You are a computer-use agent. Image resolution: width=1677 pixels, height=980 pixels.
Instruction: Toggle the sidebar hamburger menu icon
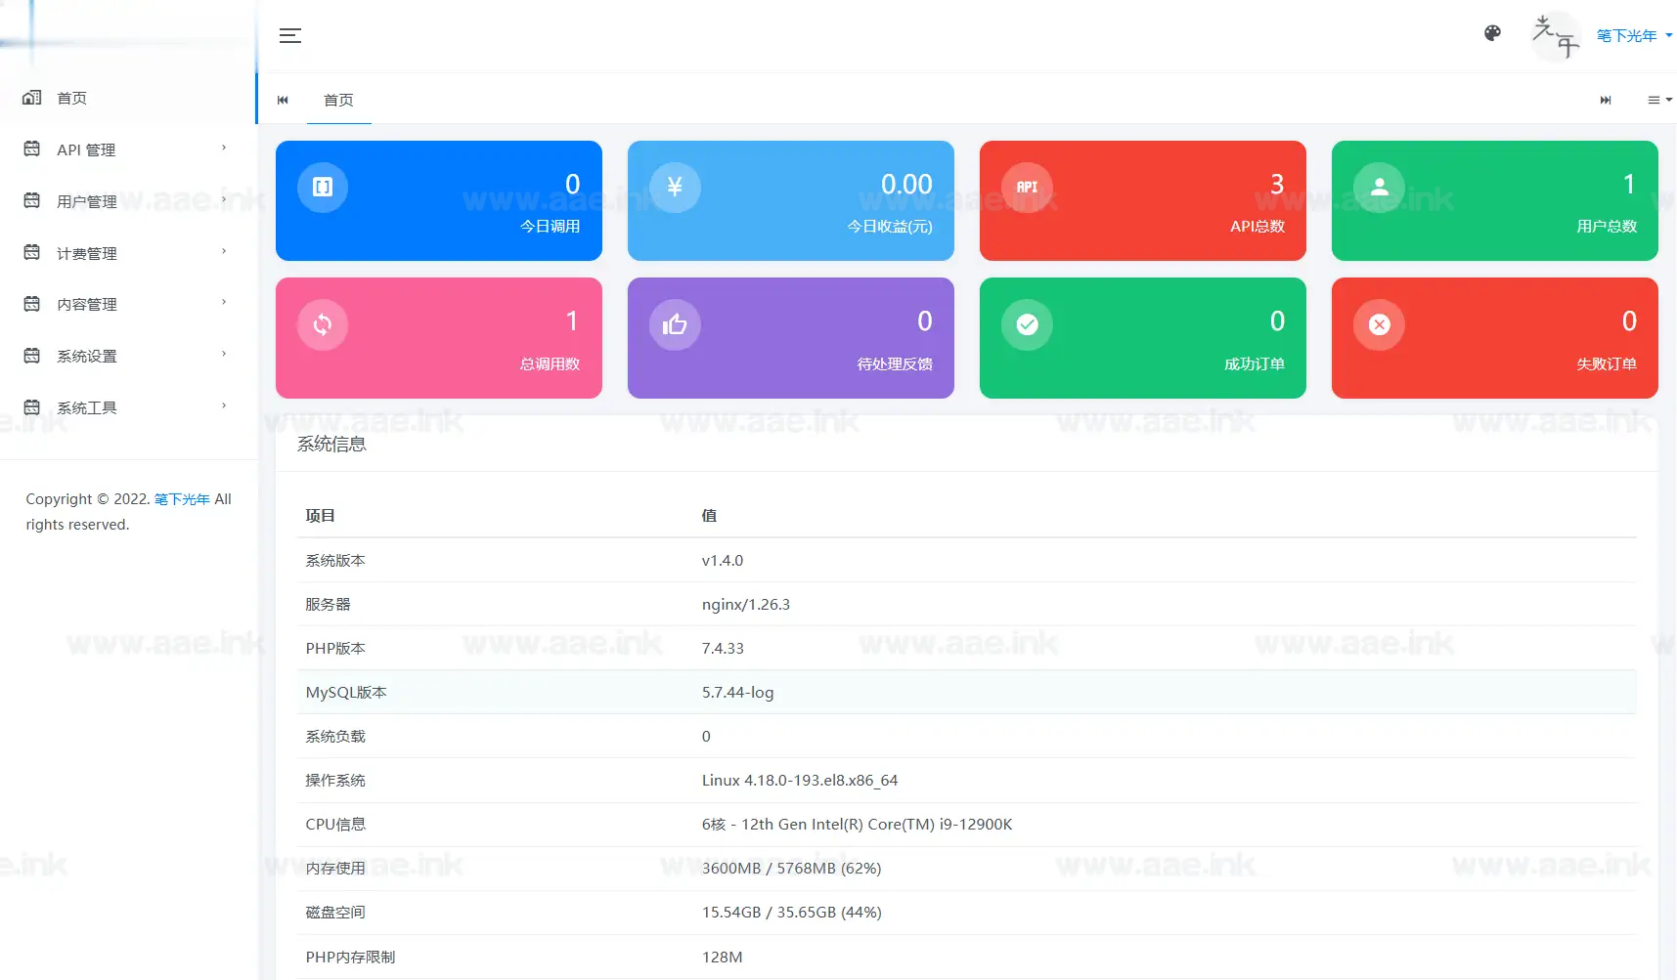point(289,35)
